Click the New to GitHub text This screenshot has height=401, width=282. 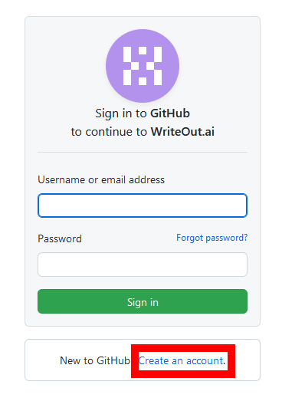(x=95, y=360)
